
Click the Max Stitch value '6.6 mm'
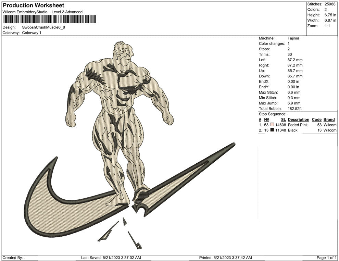[294, 92]
